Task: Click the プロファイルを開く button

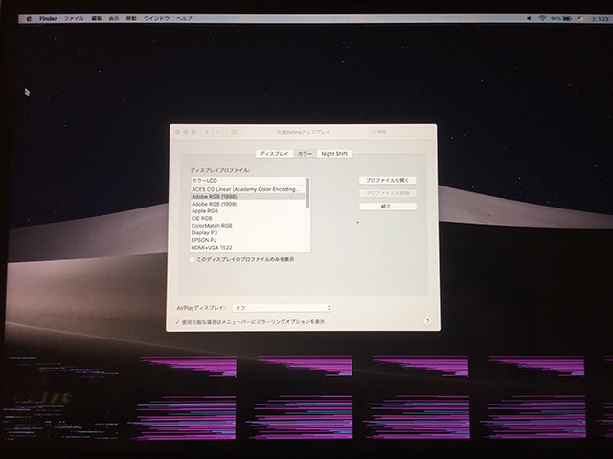Action: click(x=387, y=180)
